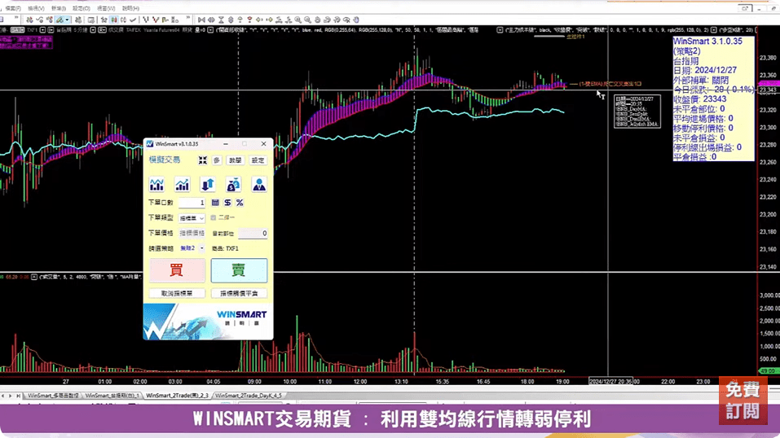Screen dimensions: 780x438
Task: Click the checkmark icon in toolbar
Action: [x=133, y=20]
